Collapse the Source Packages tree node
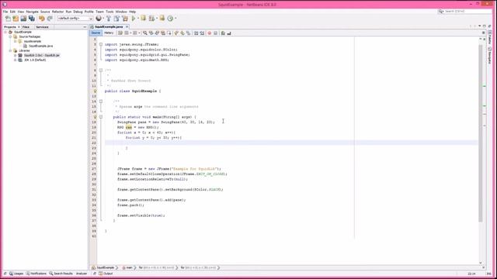The image size is (497, 279). (10, 36)
